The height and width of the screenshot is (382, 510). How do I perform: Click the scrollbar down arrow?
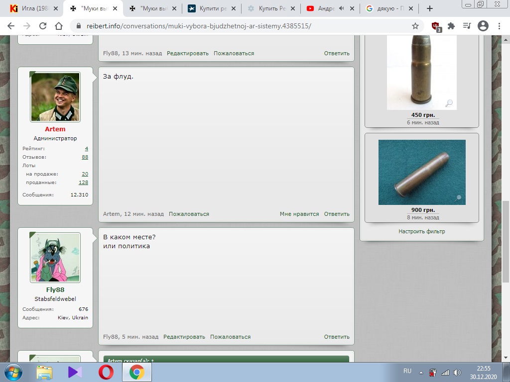506,358
